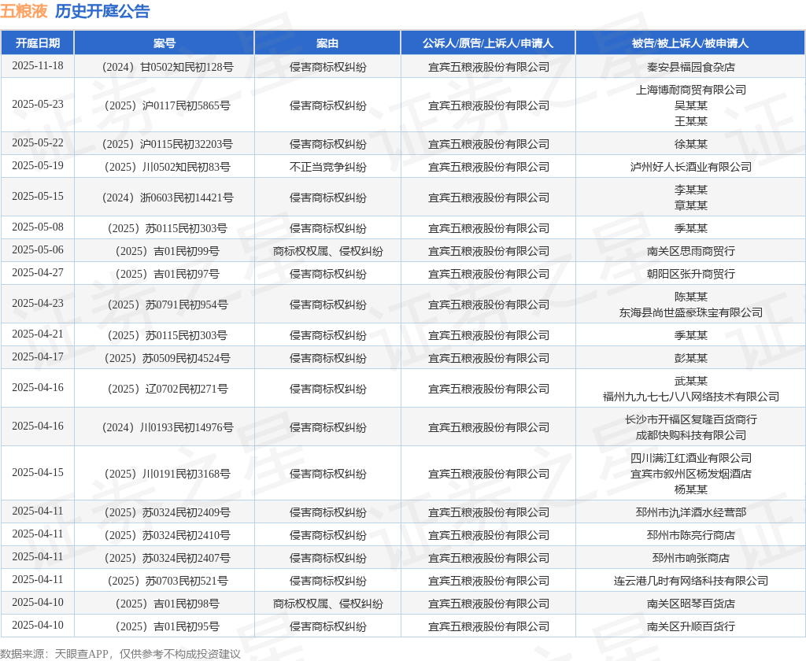Click the date 2025-04-17

[38, 356]
